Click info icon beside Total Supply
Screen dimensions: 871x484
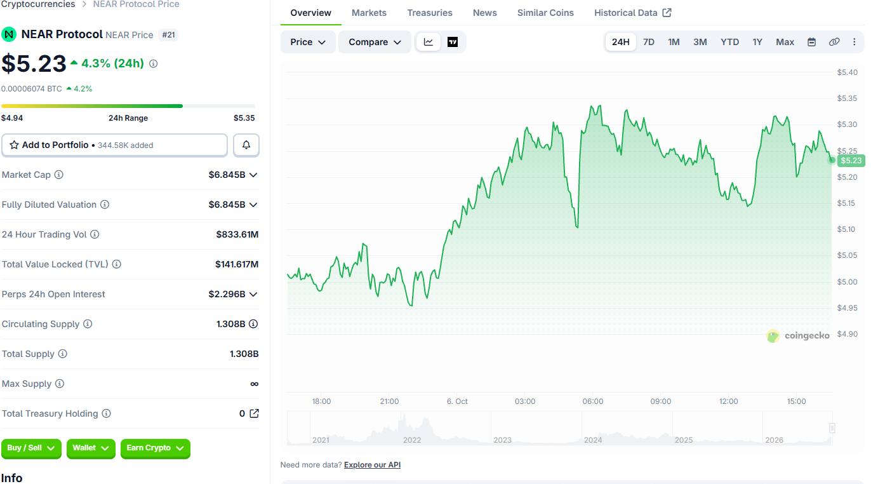click(x=62, y=354)
